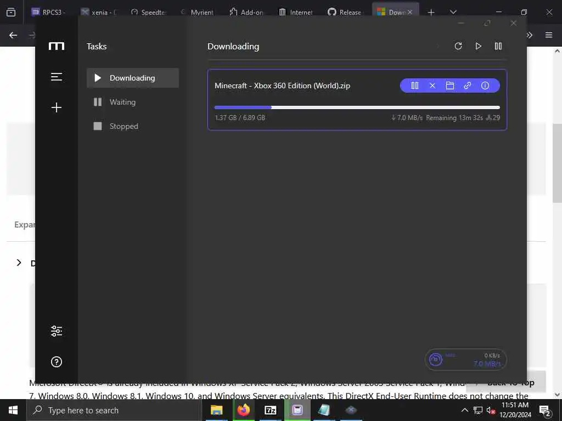The width and height of the screenshot is (562, 421).
Task: Expand the collapsed section chevron on webpage
Action: [19, 263]
